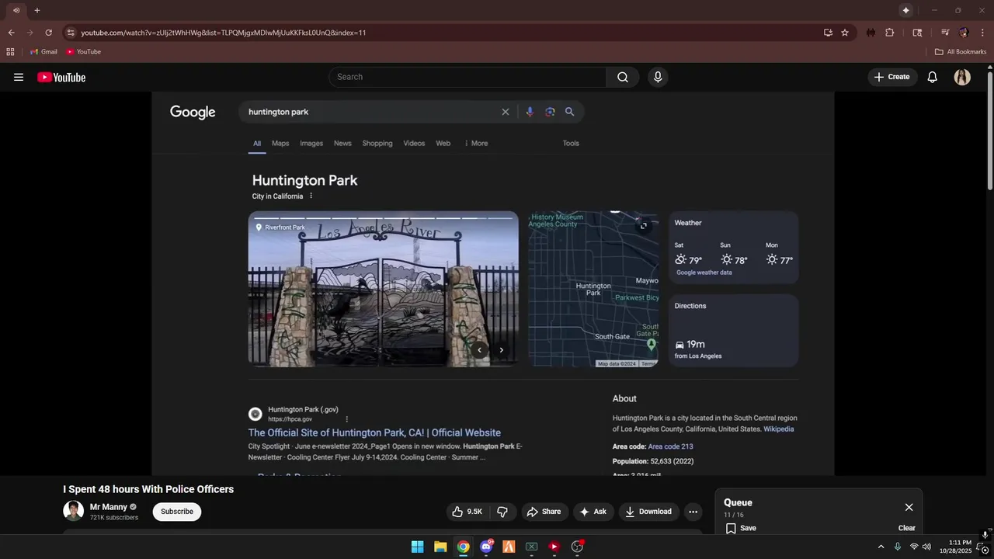Click the address bar URL
This screenshot has width=994, height=559.
coord(224,33)
